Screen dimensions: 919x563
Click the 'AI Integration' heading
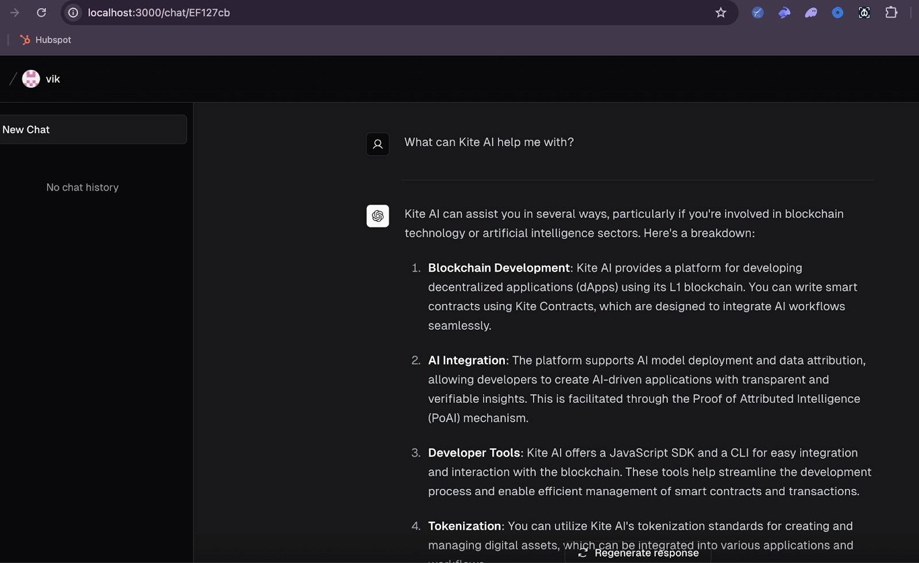coord(466,360)
